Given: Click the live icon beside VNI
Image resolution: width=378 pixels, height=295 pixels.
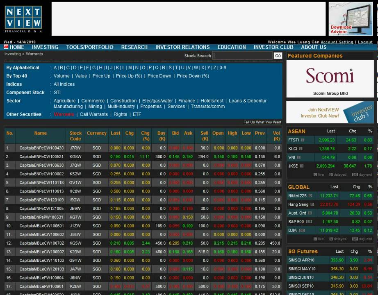Looking at the screenshot, I should click(299, 157).
